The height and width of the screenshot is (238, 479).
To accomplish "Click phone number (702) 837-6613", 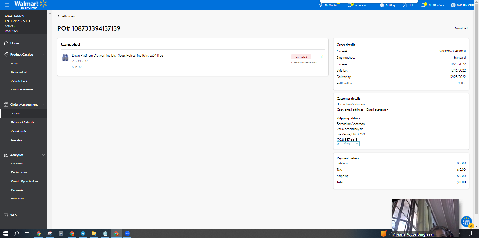I will coord(347,140).
